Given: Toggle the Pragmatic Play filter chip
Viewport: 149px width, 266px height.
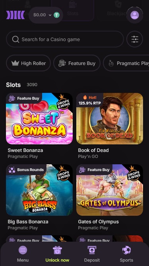Looking at the screenshot, I should 126,63.
